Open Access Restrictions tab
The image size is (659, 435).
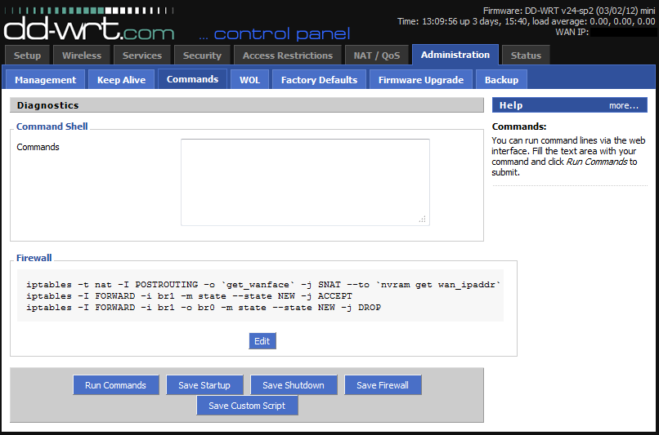click(x=288, y=55)
